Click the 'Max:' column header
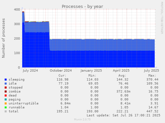 pos(152,76)
